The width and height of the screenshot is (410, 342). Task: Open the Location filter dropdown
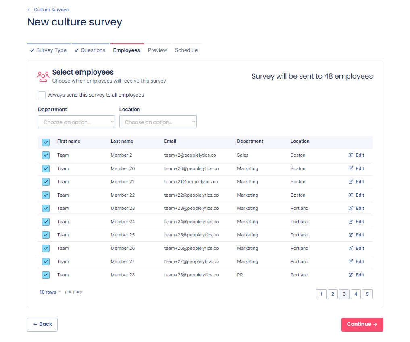pos(158,122)
